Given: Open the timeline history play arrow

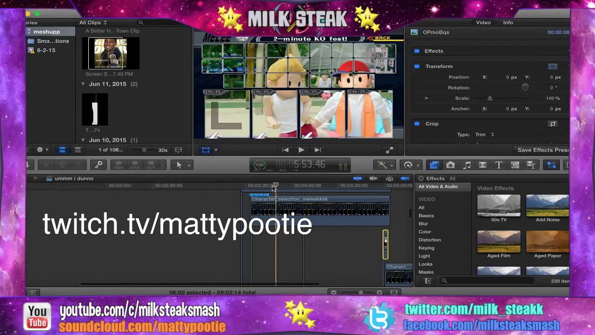Looking at the screenshot, I should pyautogui.click(x=35, y=178).
